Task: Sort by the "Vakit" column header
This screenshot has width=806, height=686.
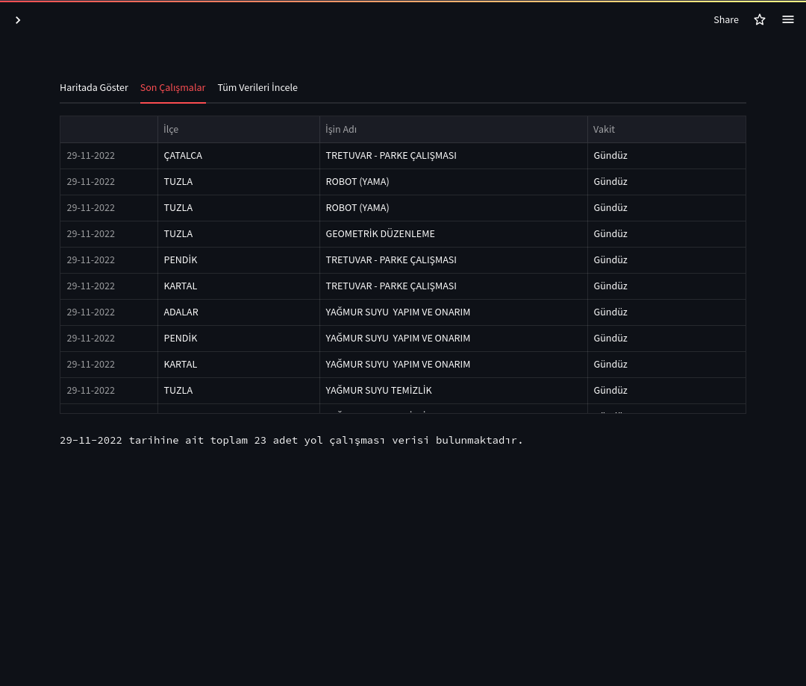Action: pos(604,129)
